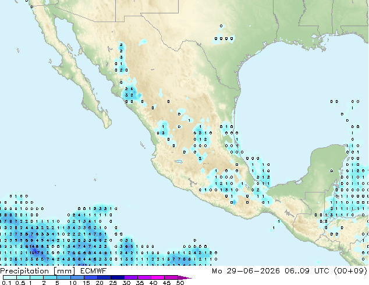Pick the legend swatch between 0.1 and 0.5
This screenshot has height=285, width=369.
pyautogui.click(x=10, y=277)
